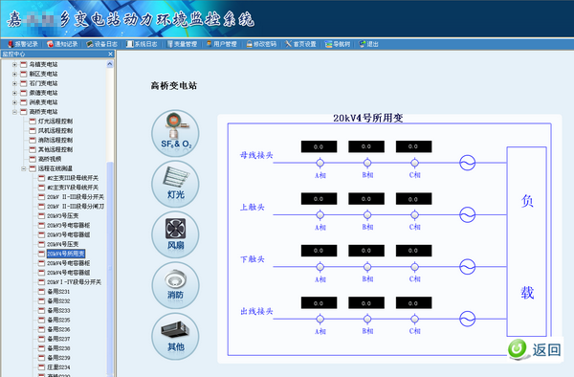Open the 其他 other devices icon
Image resolution: width=574 pixels, height=377 pixels.
[175, 336]
